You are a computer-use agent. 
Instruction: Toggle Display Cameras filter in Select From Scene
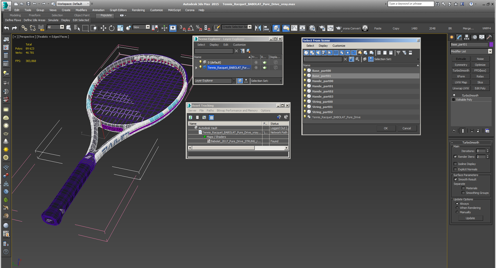[x=324, y=53]
